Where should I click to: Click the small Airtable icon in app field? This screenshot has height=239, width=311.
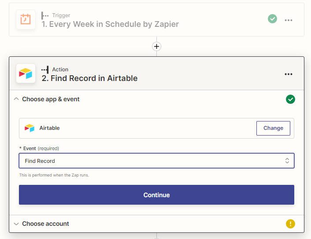coord(30,128)
